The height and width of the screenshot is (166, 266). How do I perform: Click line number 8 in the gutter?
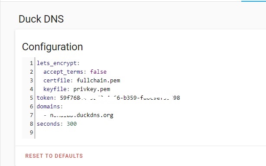[x=31, y=124]
